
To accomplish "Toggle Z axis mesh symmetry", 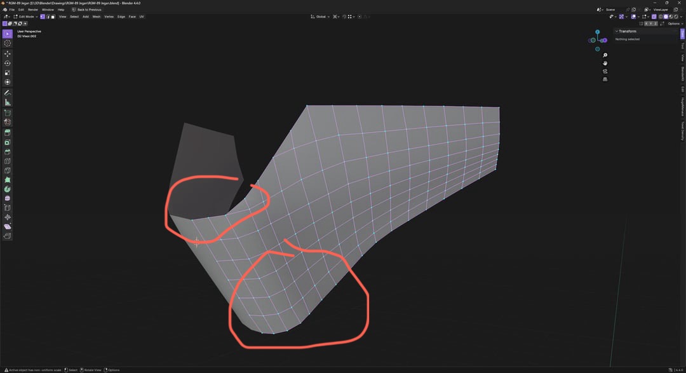I will pos(656,24).
